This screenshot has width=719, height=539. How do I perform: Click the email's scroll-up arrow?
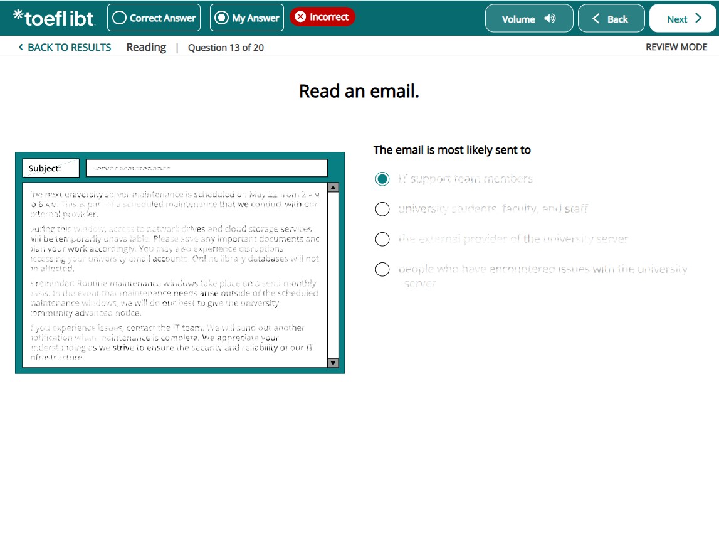pos(333,187)
